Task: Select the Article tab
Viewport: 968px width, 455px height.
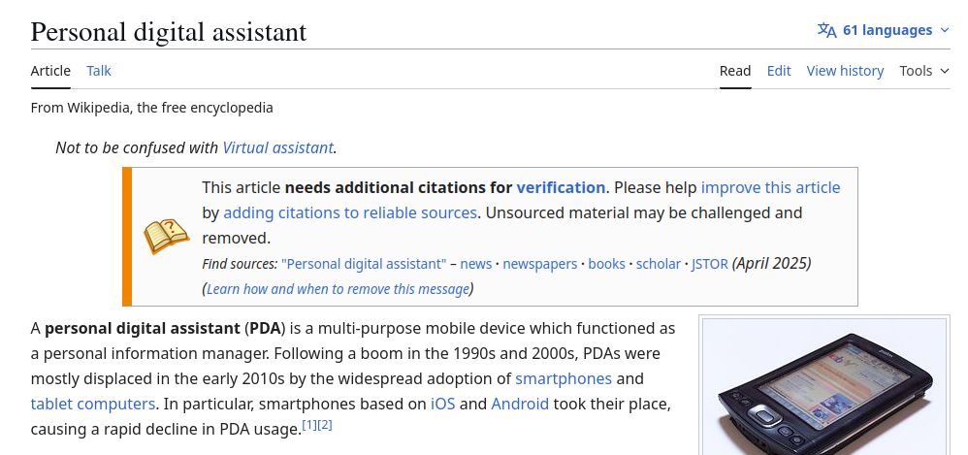Action: click(x=50, y=71)
